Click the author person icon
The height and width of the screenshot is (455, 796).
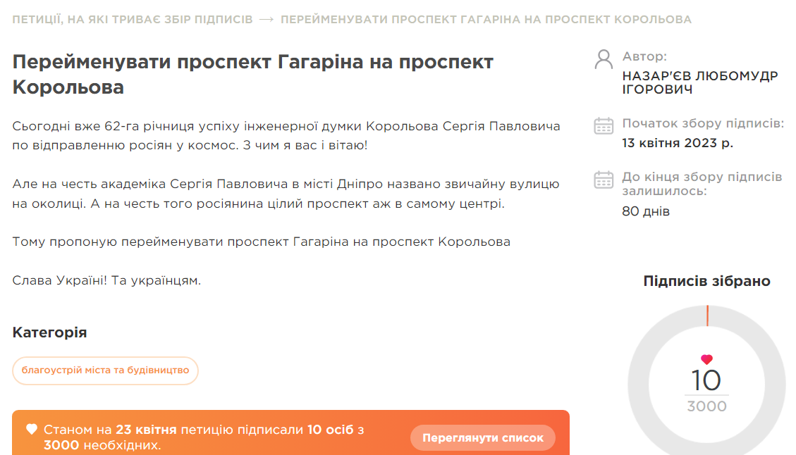click(x=604, y=59)
